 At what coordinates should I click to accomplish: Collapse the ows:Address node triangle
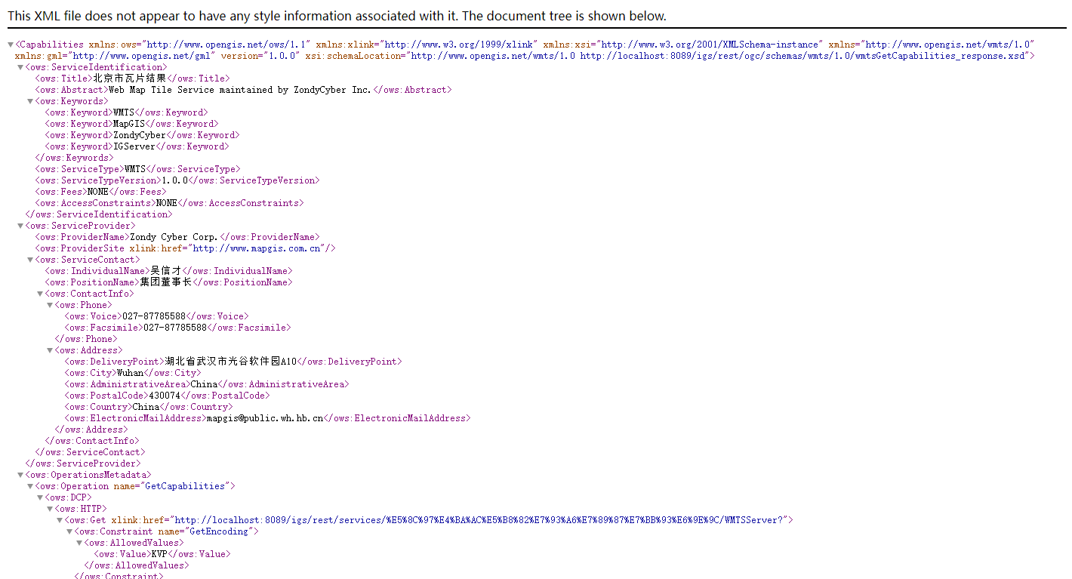click(50, 350)
